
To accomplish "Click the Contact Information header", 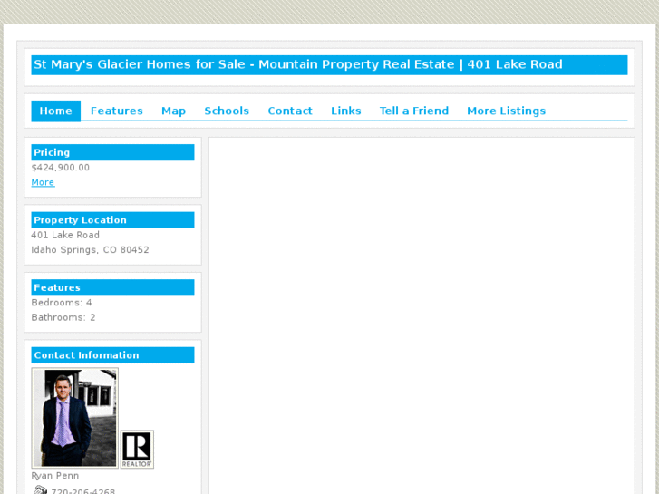I will pyautogui.click(x=112, y=355).
